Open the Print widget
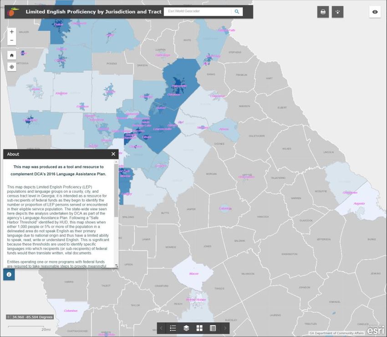The image size is (387, 337). [323, 12]
